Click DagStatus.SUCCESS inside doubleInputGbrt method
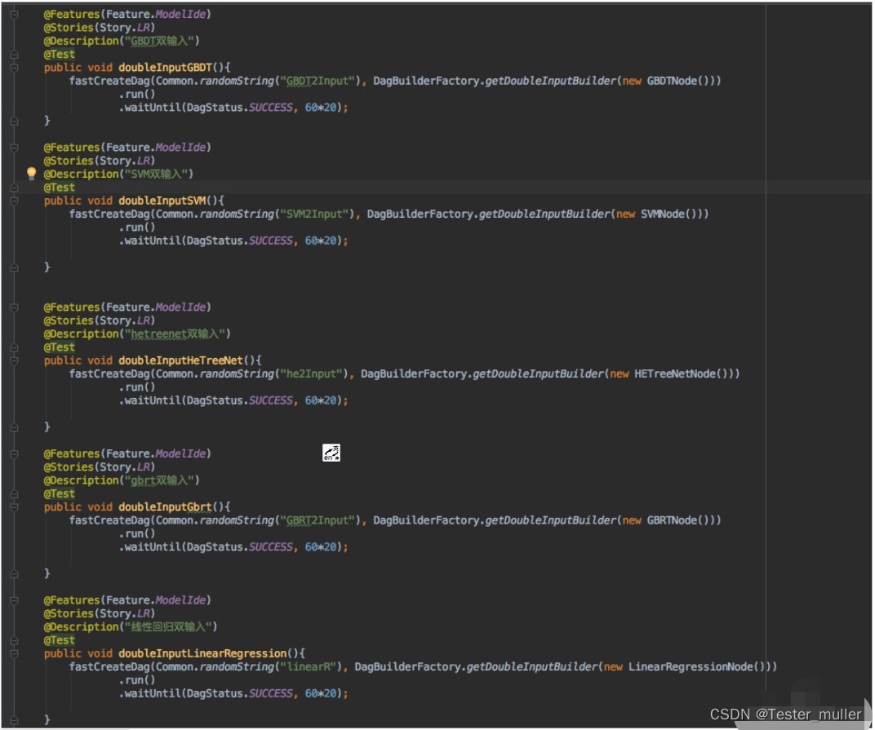This screenshot has height=730, width=875. point(239,547)
